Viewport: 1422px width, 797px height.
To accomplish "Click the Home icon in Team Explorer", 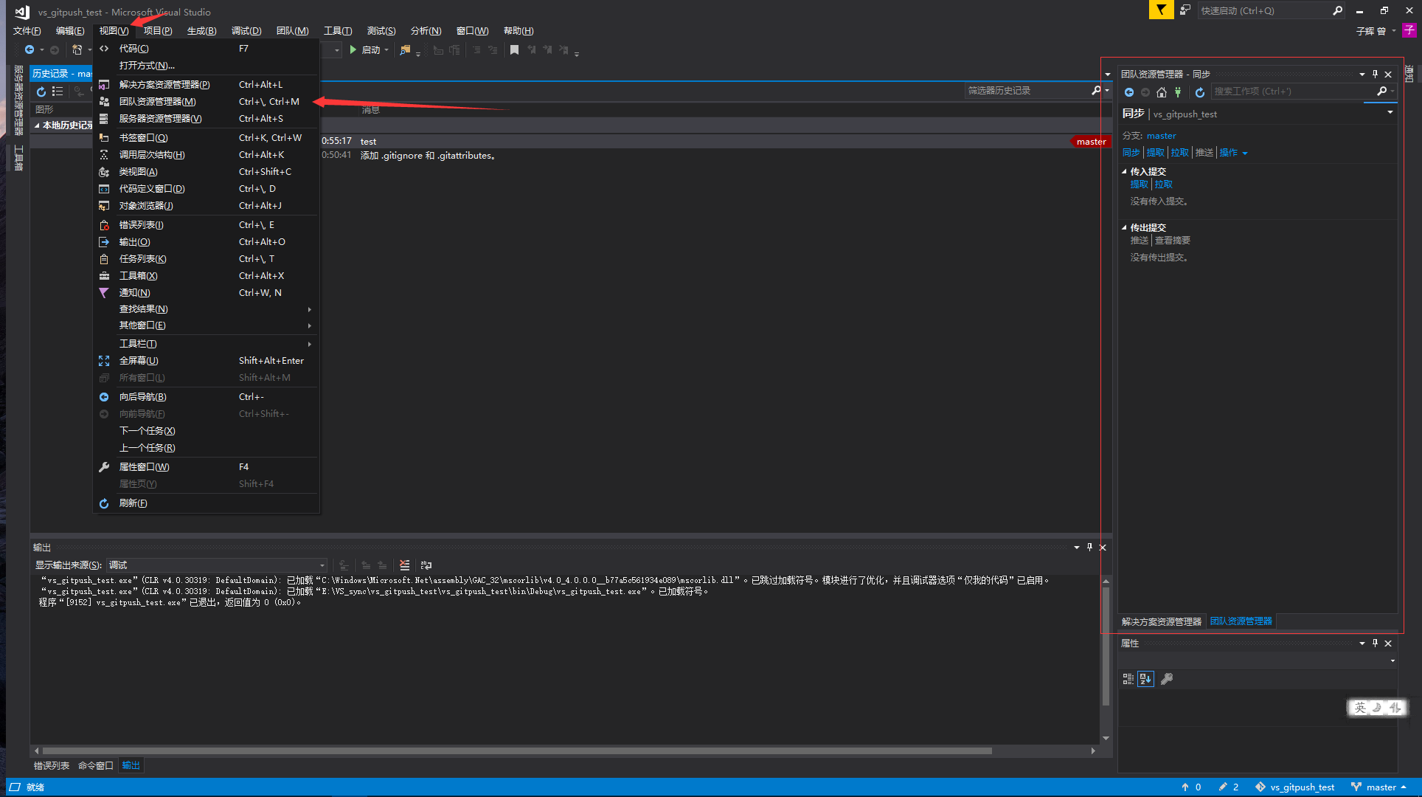I will [1162, 92].
